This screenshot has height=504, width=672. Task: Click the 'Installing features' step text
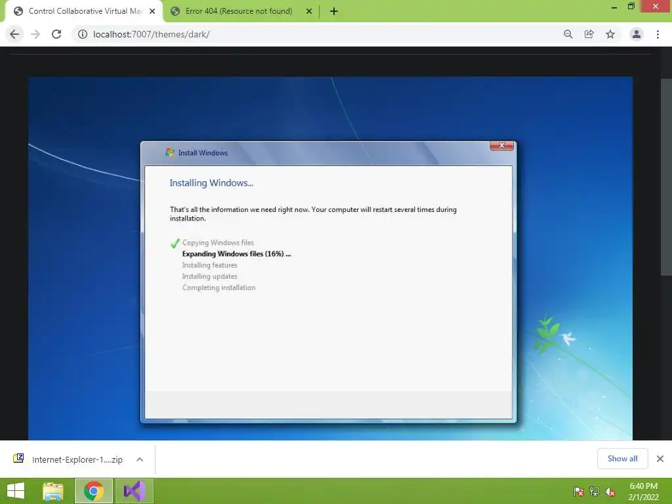(x=209, y=265)
